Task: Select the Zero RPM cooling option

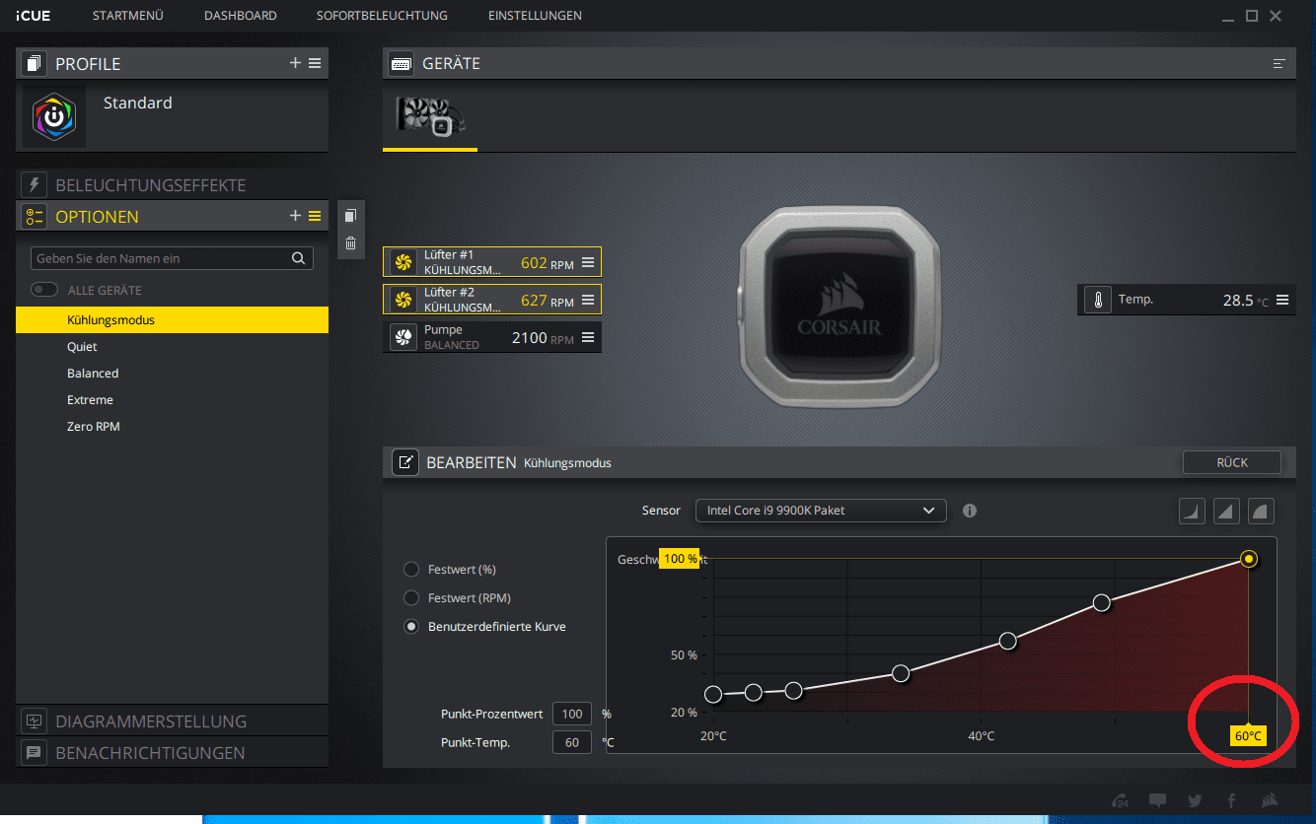Action: tap(172, 427)
